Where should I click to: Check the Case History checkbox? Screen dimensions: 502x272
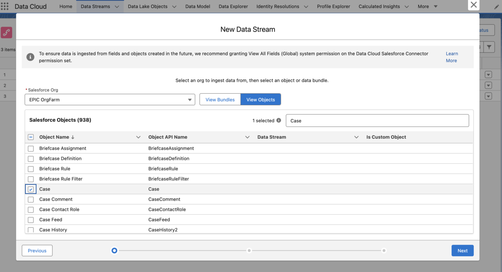[31, 230]
